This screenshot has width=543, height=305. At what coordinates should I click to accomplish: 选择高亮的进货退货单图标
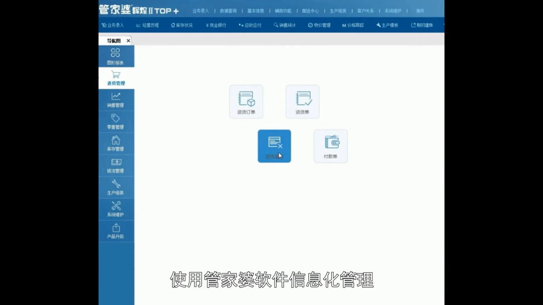pos(274,146)
